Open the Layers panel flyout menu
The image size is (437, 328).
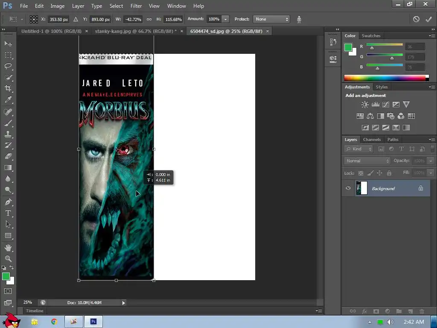432,139
